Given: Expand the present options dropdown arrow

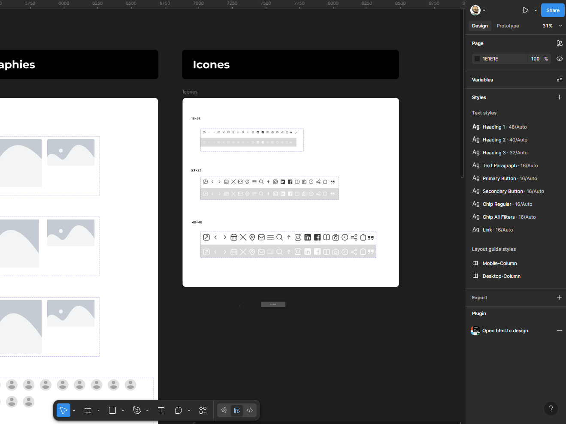Looking at the screenshot, I should click(536, 10).
